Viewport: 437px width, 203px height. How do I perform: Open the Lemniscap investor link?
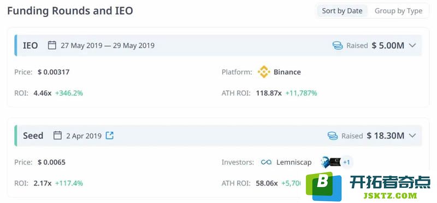(294, 162)
